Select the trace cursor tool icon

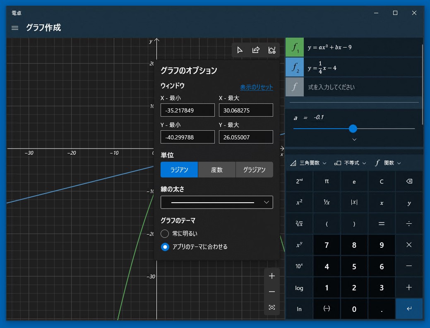pos(240,50)
